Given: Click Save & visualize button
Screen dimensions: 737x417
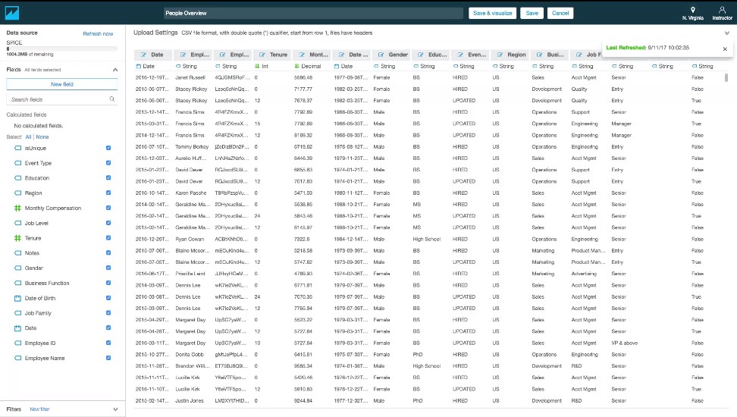Looking at the screenshot, I should click(493, 13).
